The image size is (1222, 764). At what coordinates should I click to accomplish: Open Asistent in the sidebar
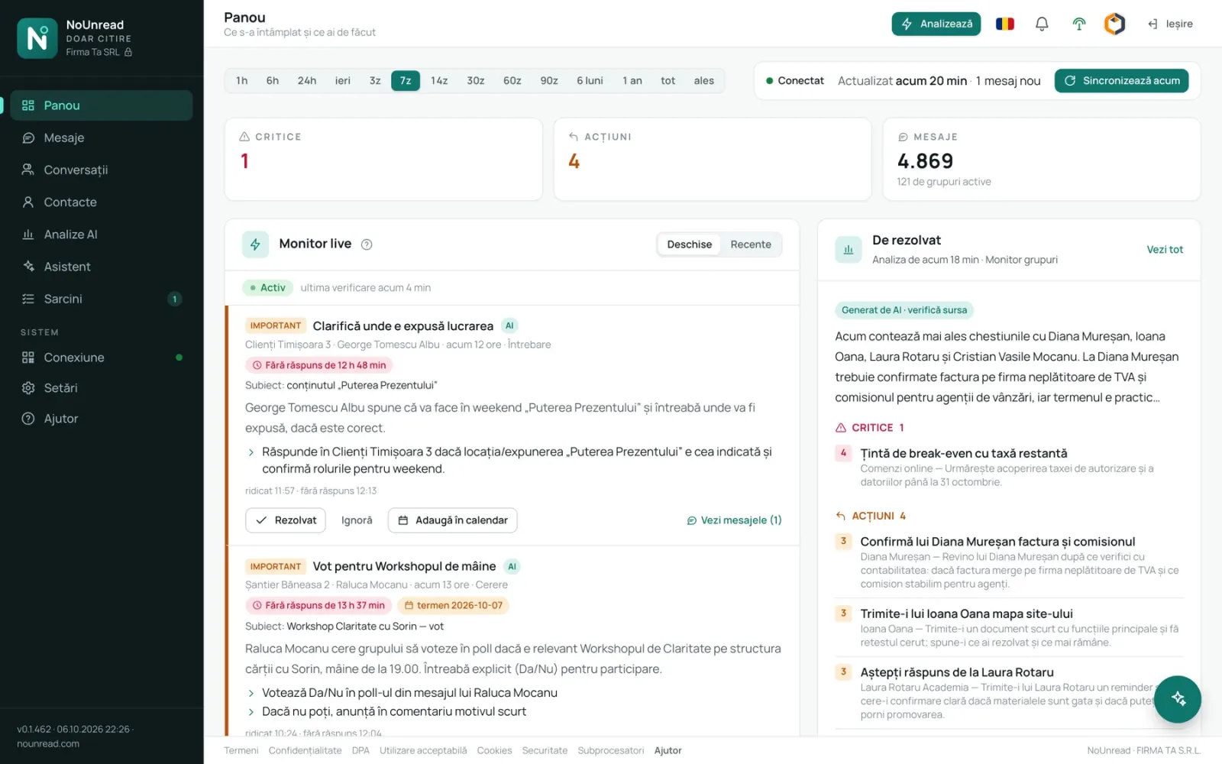click(101, 267)
